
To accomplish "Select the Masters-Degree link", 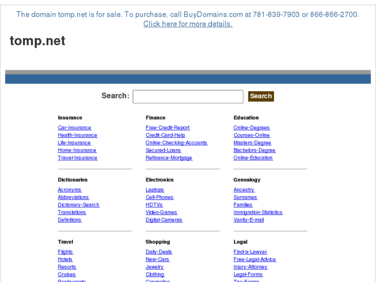I will pos(252,143).
